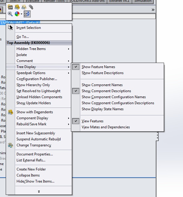Select Show Update Holders
The image size is (183, 197).
click(x=39, y=103)
